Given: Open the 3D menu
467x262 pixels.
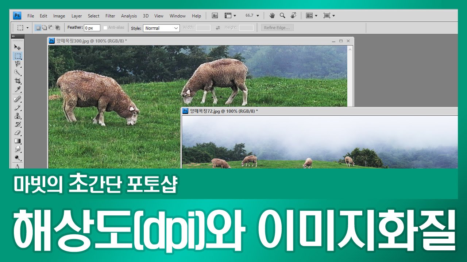Looking at the screenshot, I should [x=146, y=16].
